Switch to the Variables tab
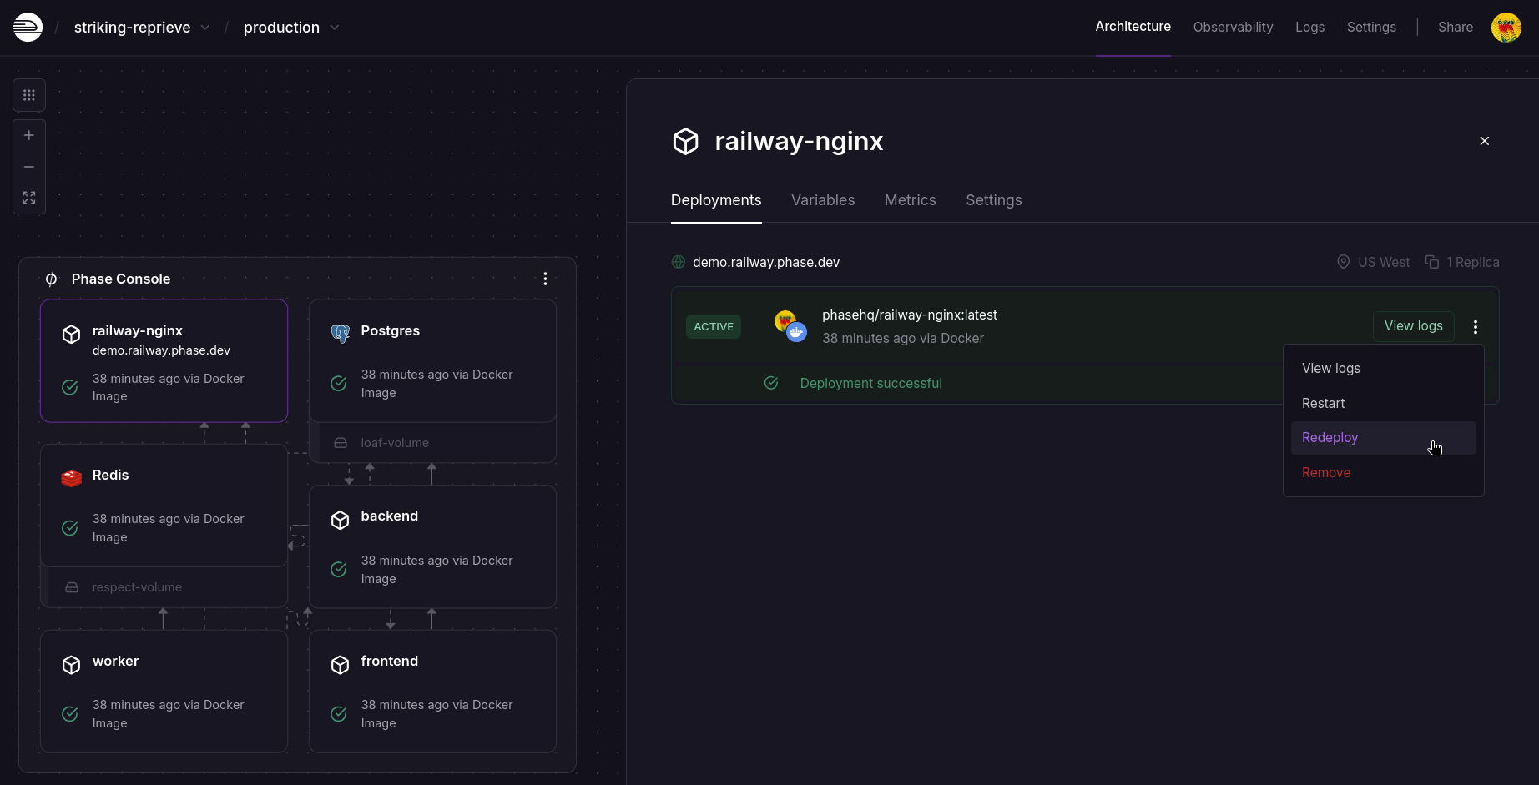The image size is (1539, 785). coord(822,200)
